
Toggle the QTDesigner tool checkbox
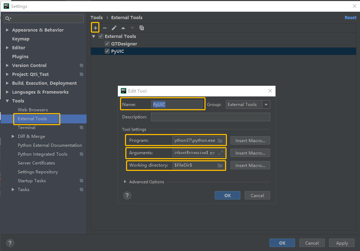point(107,44)
